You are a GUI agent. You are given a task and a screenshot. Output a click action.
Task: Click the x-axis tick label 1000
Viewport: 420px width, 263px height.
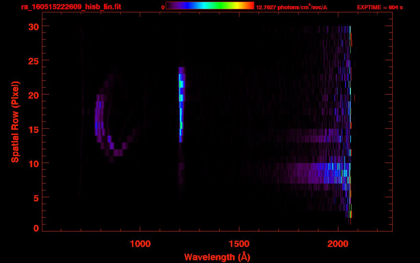tap(140, 243)
